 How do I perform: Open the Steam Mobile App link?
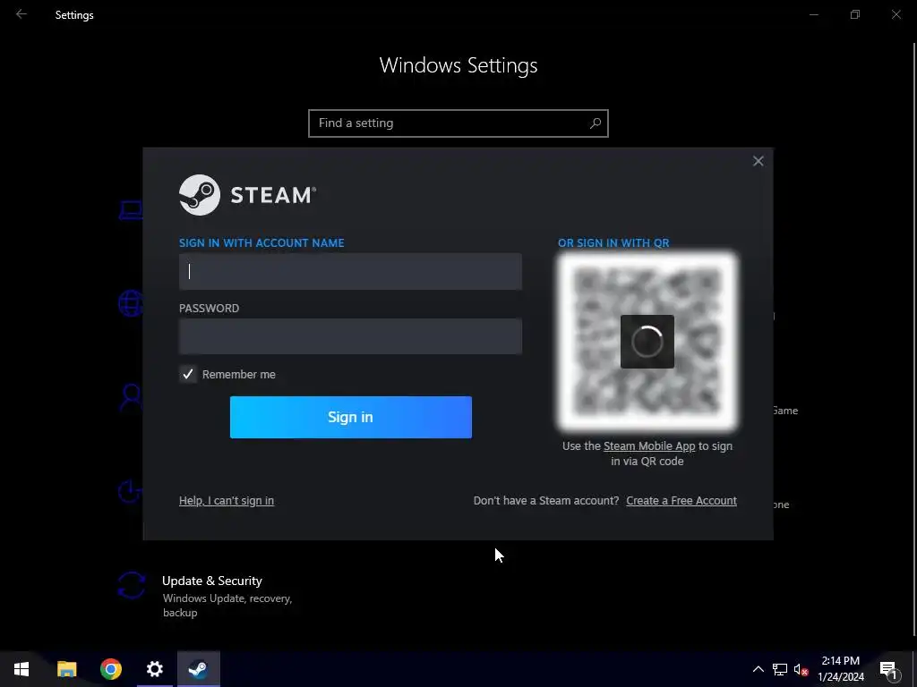(x=649, y=445)
